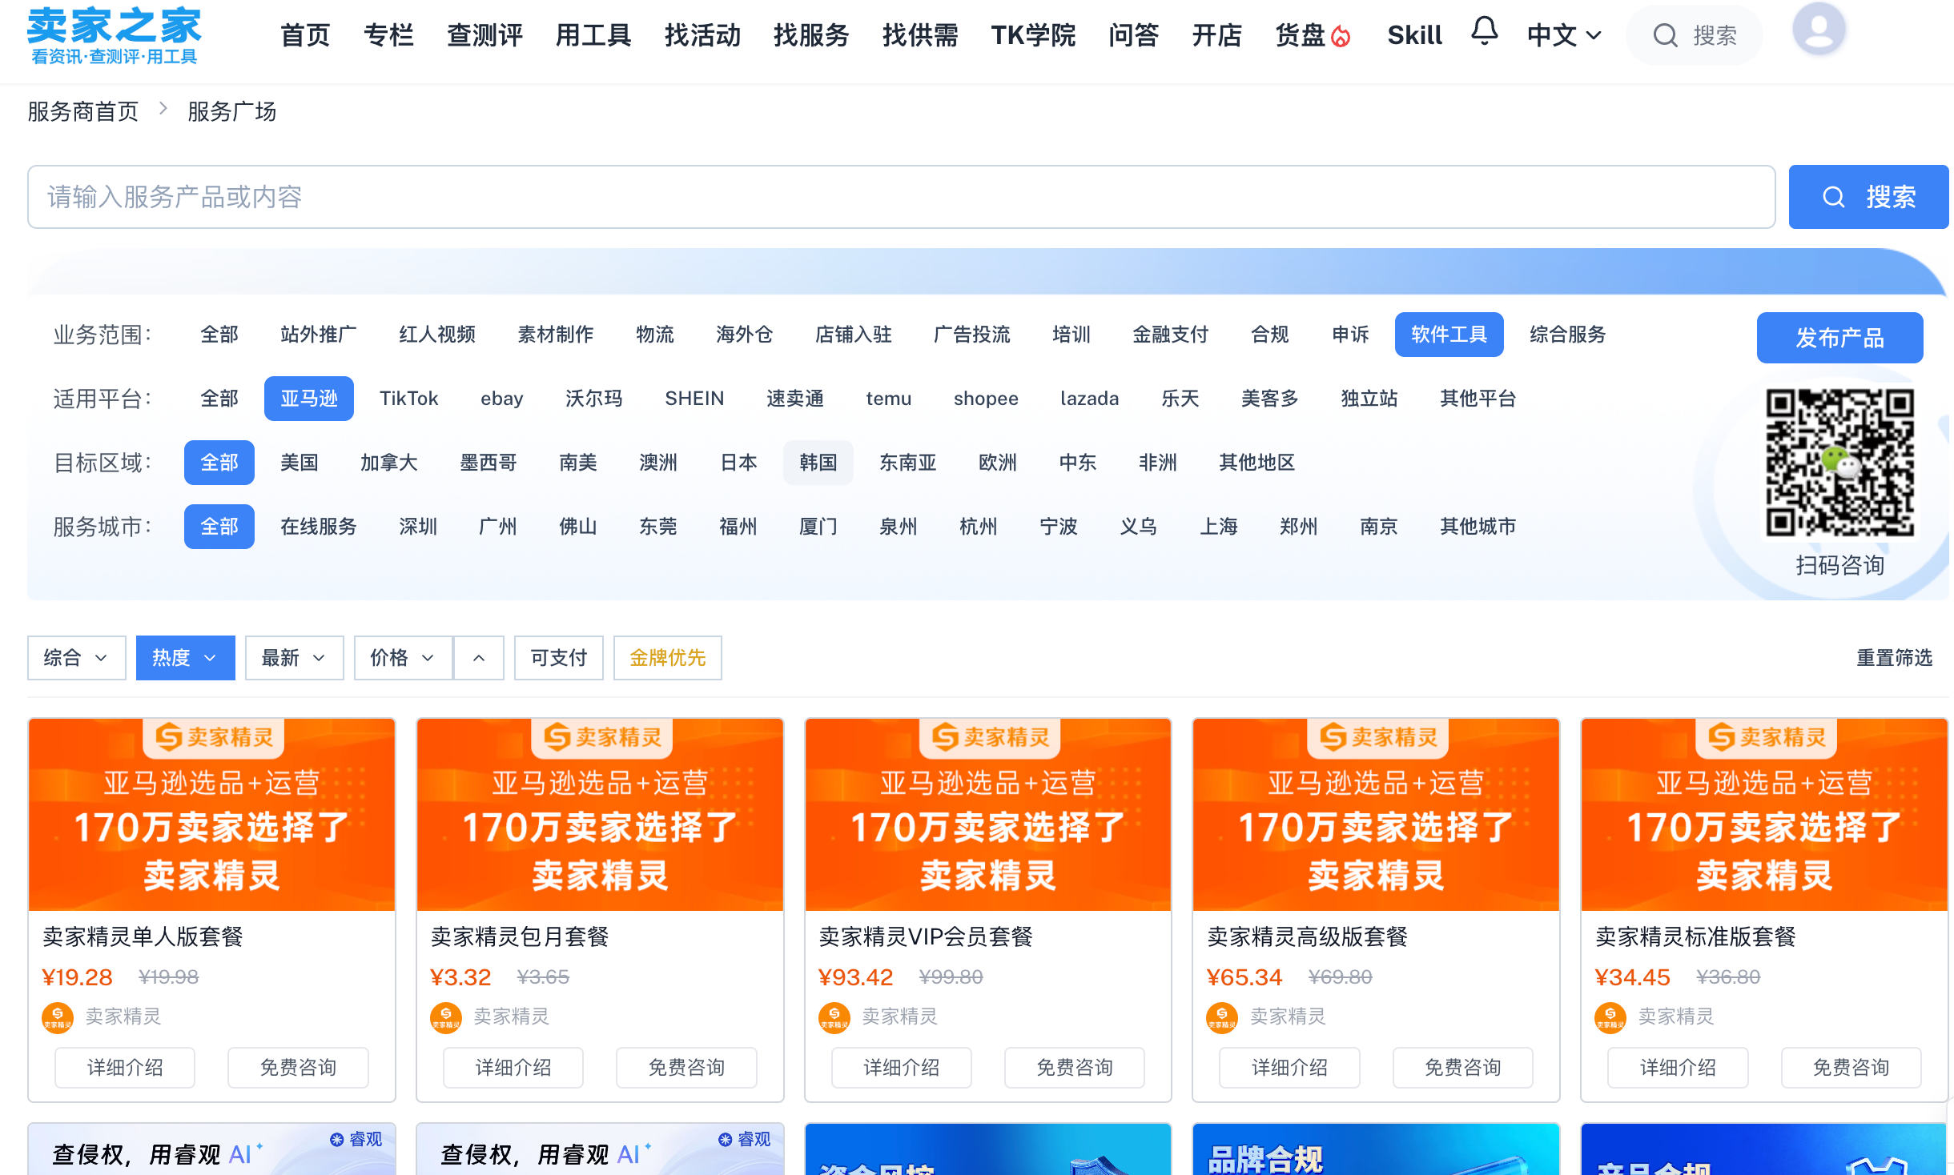Click the 发布产品 button
The height and width of the screenshot is (1175, 1954).
(1839, 338)
